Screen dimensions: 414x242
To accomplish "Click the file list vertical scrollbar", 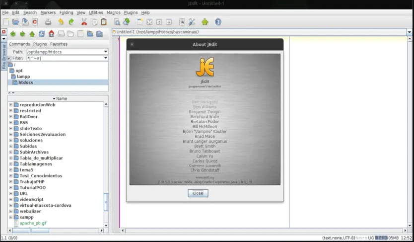I will pyautogui.click(x=106, y=164).
